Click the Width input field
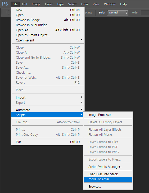 145,13
